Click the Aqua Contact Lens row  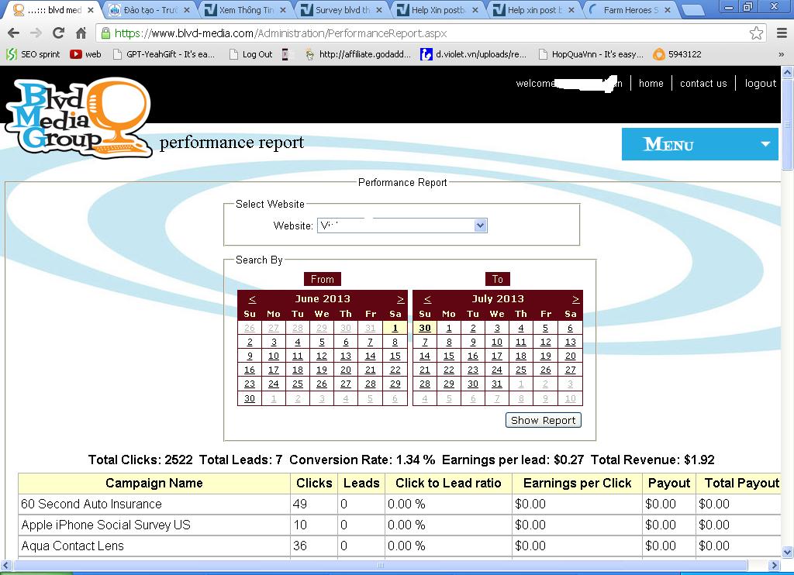tap(399, 546)
